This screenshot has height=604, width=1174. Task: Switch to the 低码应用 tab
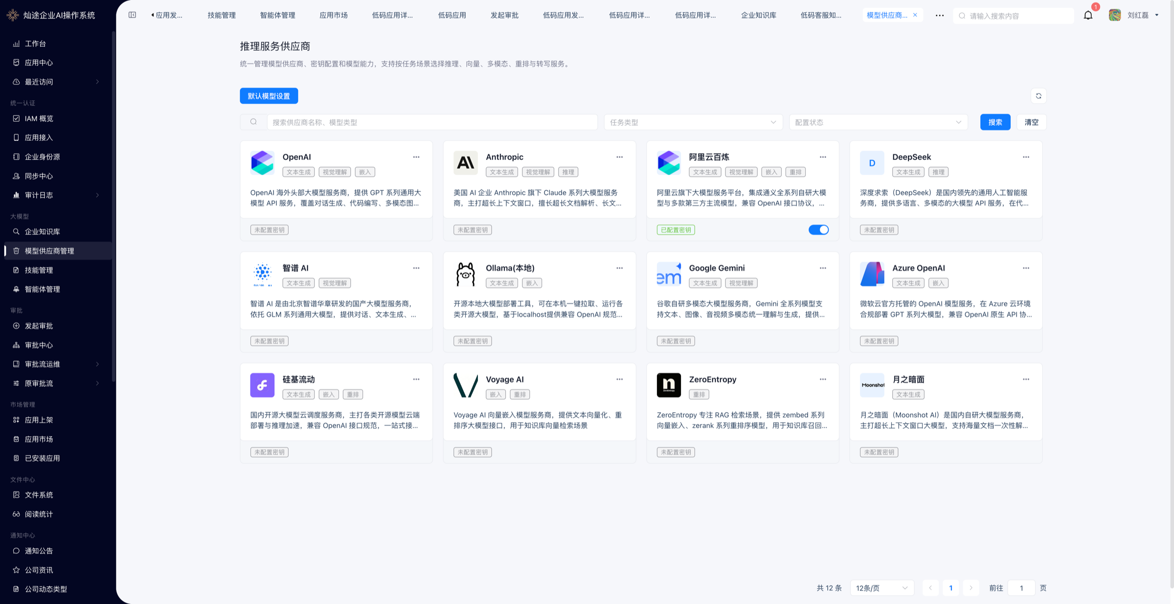pos(452,15)
